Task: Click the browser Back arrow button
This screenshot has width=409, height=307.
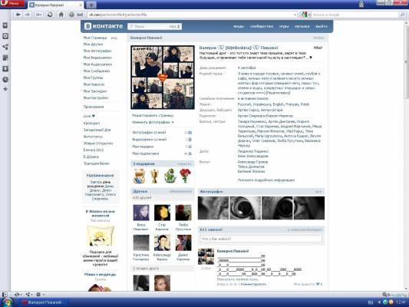Action: (18, 15)
